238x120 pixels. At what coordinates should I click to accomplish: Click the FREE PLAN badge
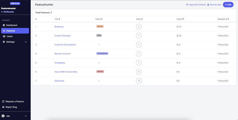click(15, 4)
